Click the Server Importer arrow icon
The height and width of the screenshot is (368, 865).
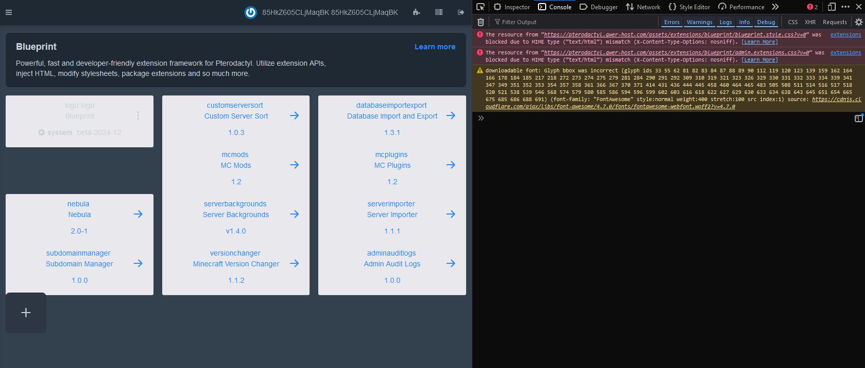point(451,214)
